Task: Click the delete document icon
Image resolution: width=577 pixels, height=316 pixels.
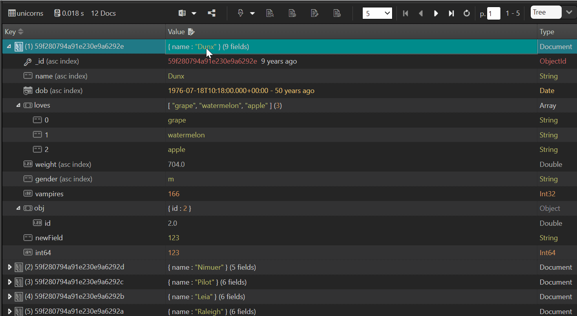Action: (337, 13)
